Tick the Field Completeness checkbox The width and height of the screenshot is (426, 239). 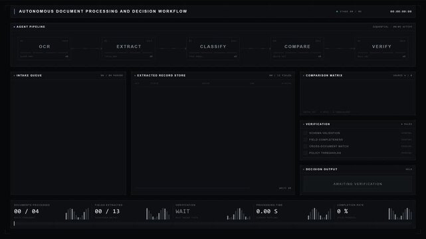(x=305, y=139)
